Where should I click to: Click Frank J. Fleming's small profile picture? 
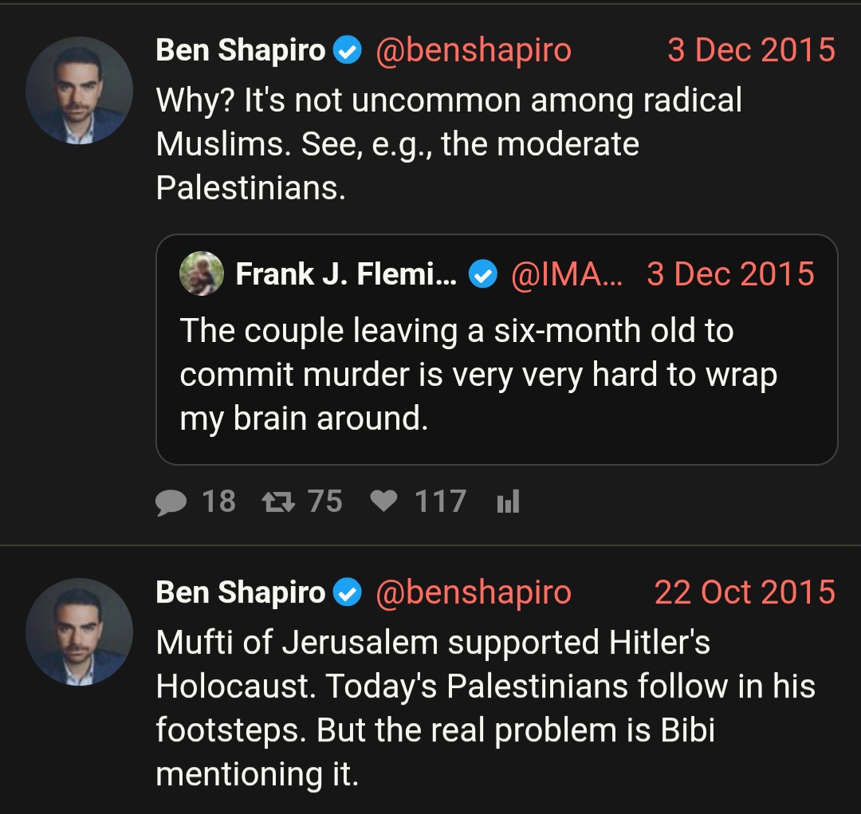[202, 273]
